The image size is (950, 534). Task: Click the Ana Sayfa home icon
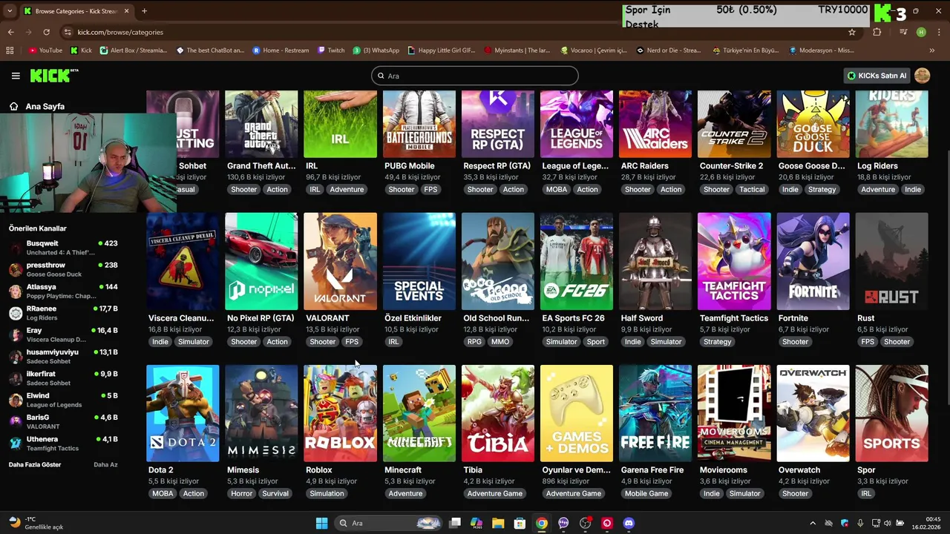click(13, 106)
